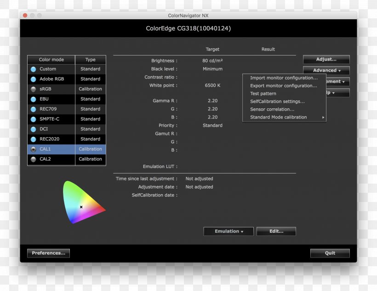
Task: Click the blue indicator beside DCI
Action: (34, 129)
